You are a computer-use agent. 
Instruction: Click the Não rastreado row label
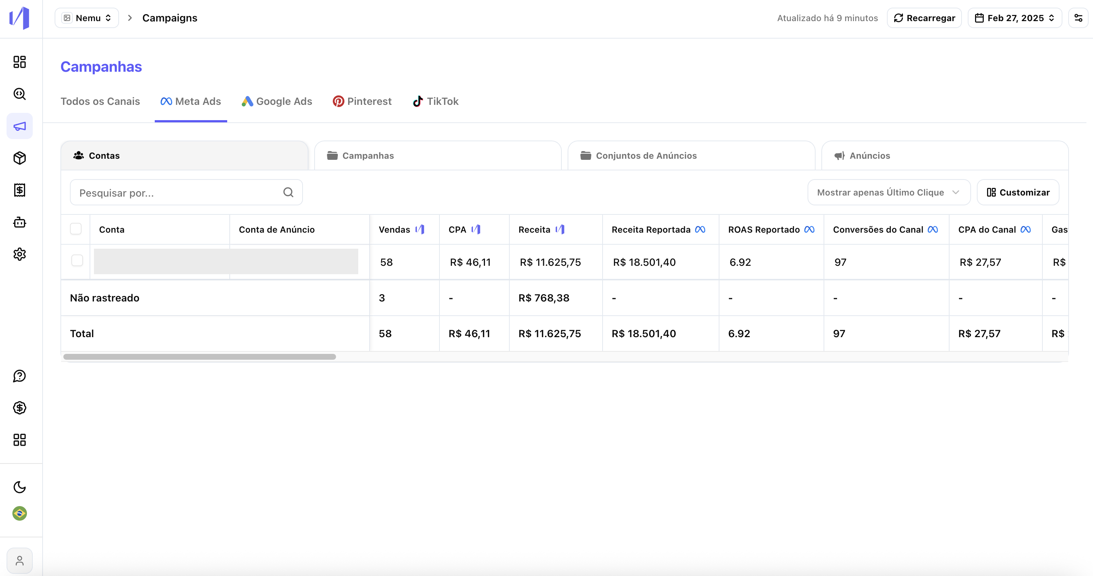[x=105, y=298]
